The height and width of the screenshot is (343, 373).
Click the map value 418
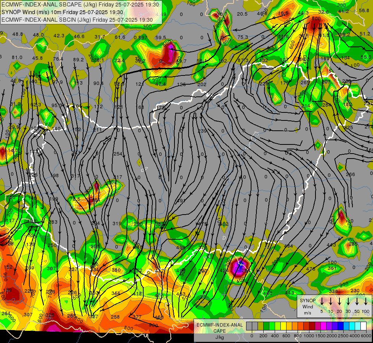[137, 294]
